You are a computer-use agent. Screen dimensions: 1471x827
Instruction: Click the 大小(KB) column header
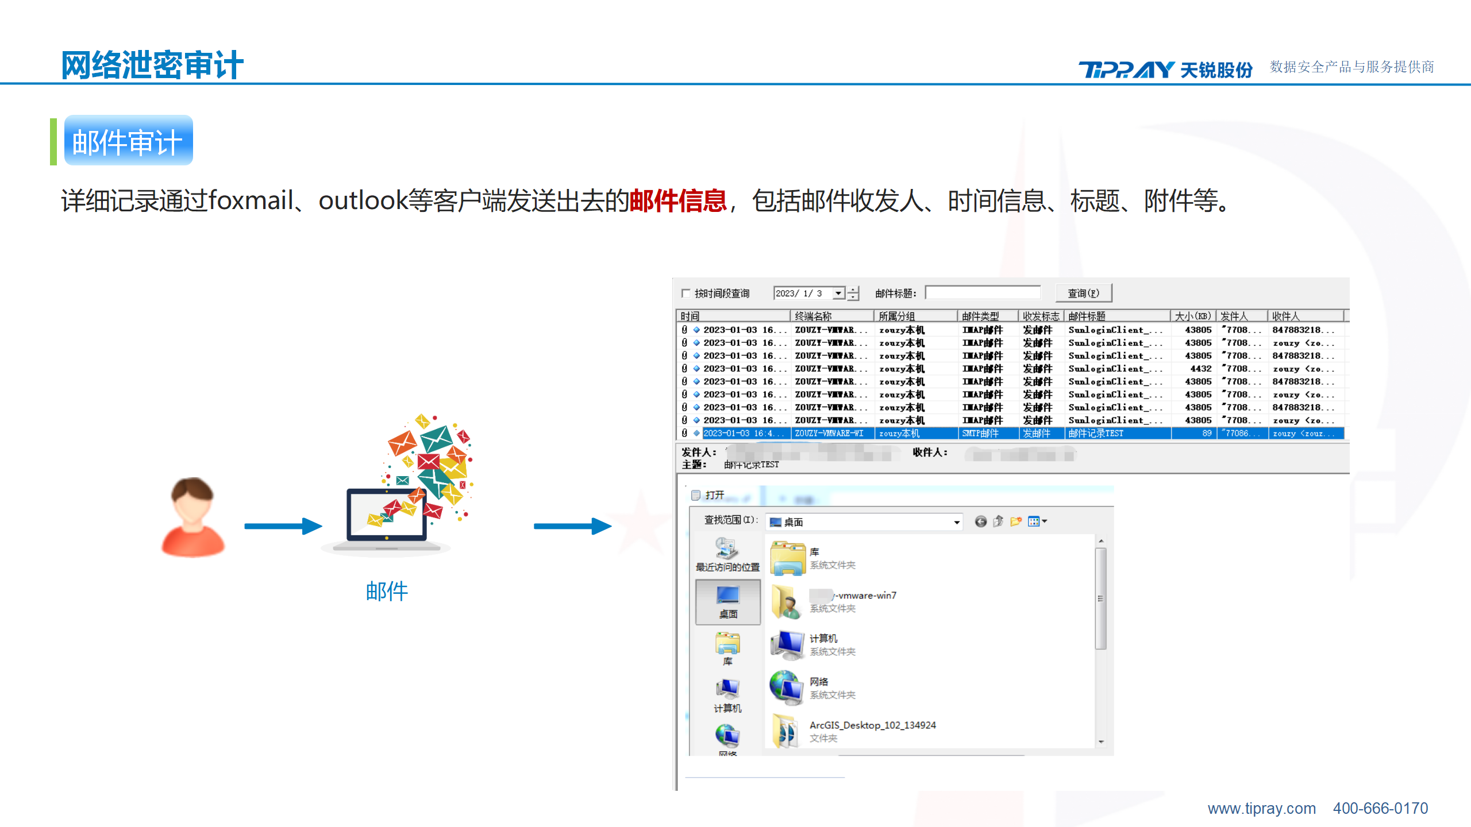[x=1193, y=316]
